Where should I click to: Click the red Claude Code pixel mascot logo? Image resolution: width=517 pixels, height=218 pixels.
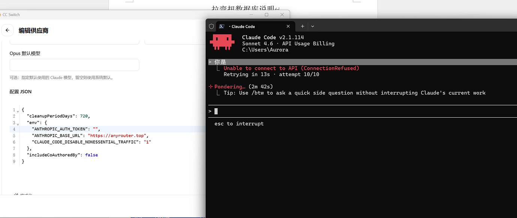(x=222, y=42)
